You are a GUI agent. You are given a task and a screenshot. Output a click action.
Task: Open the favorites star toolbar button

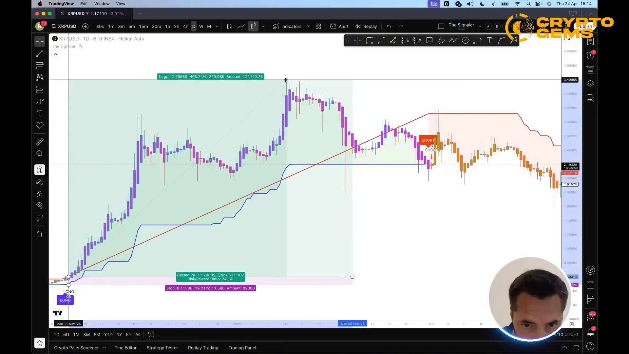pos(40,343)
